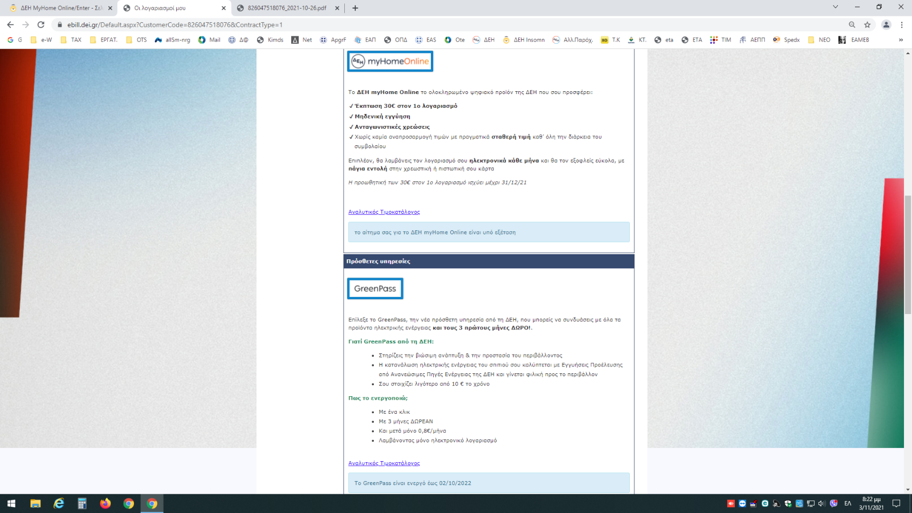Open the ΑΕΠΠ bookmark
Viewport: 912px width, 513px height.
(x=752, y=40)
